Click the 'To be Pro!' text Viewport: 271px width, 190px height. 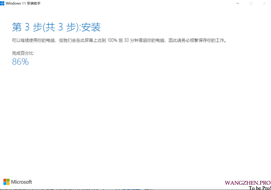260,188
